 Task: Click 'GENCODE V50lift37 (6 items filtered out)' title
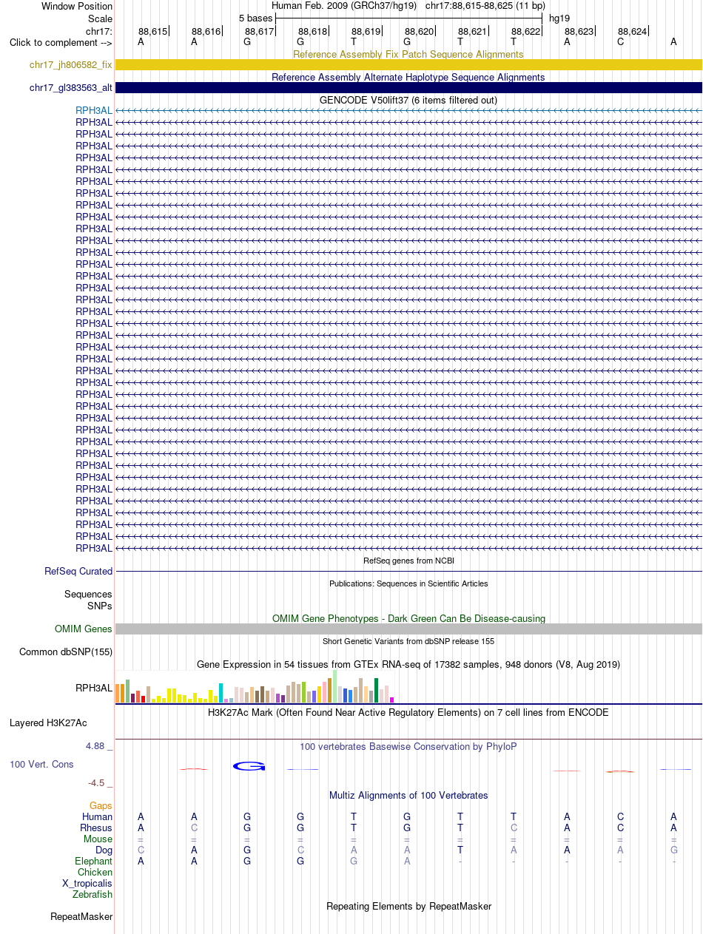408,100
